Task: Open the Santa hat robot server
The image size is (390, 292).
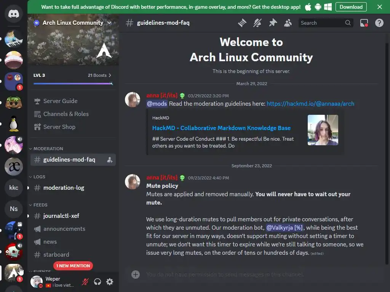Action: click(x=14, y=251)
